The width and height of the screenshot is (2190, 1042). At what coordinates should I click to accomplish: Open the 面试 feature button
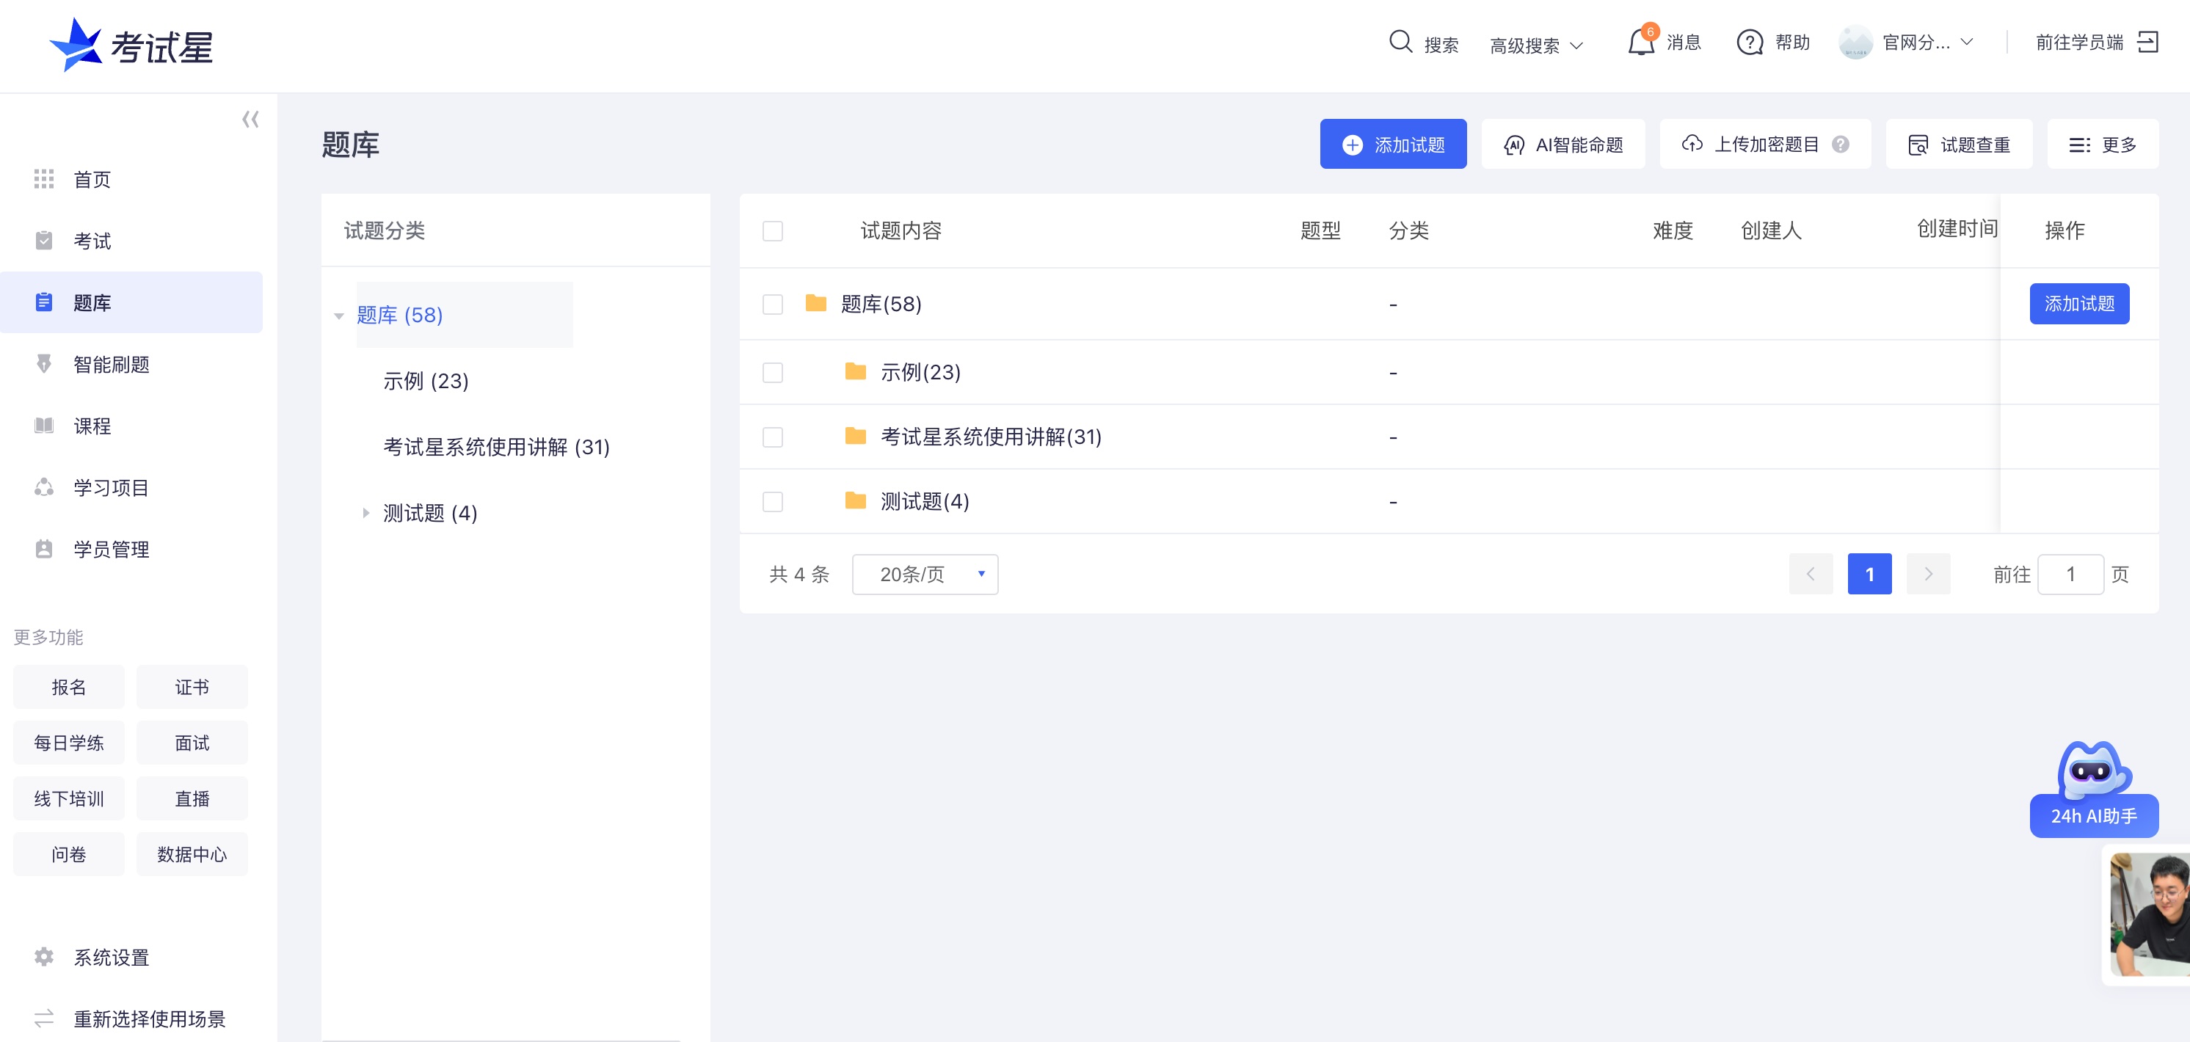(192, 743)
